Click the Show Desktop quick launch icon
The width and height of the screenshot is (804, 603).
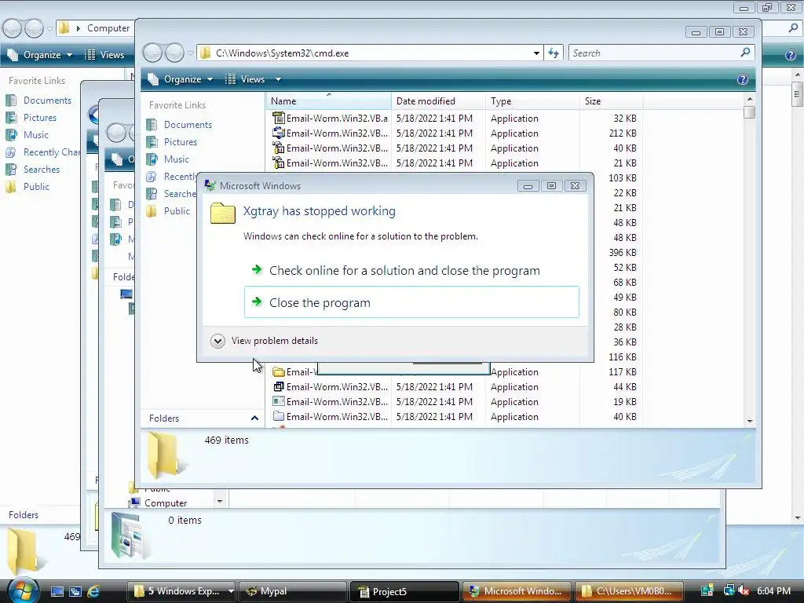click(57, 592)
